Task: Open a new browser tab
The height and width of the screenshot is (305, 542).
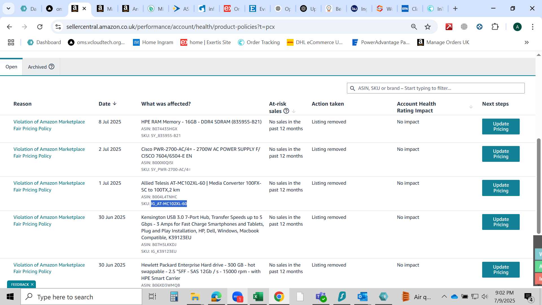Action: pyautogui.click(x=455, y=8)
